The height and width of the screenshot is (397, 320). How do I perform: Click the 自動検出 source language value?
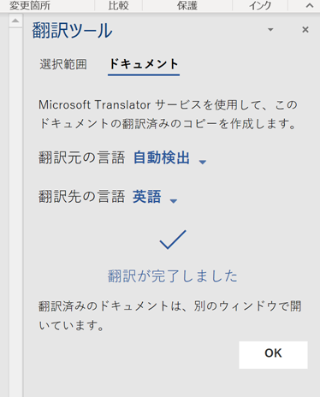162,157
